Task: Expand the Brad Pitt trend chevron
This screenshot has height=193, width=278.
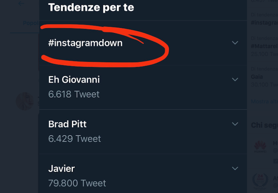Action: point(235,124)
